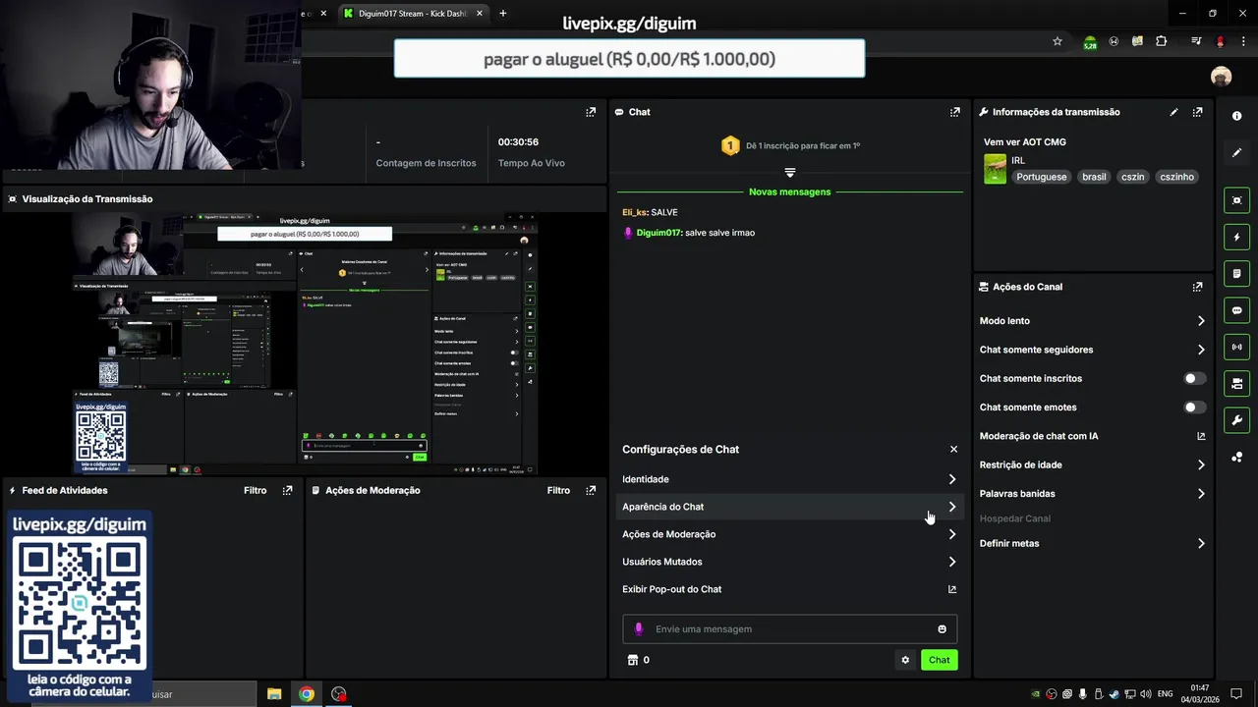Image resolution: width=1258 pixels, height=707 pixels.
Task: Open the chat settings gear icon
Action: (905, 660)
